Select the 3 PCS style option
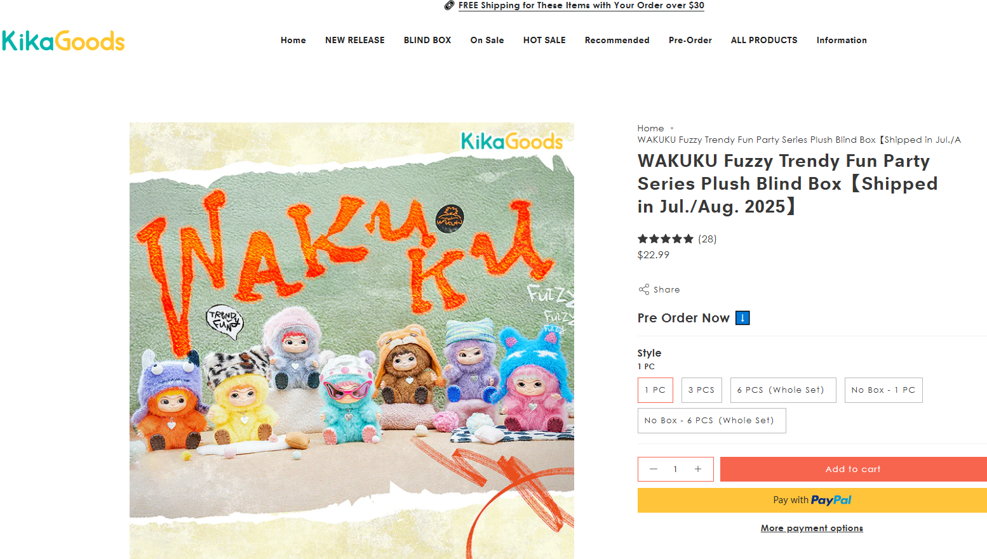This screenshot has height=559, width=987. [701, 390]
